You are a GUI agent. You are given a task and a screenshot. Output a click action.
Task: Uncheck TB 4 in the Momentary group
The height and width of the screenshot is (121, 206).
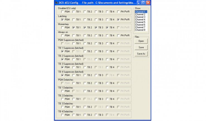point(107,27)
